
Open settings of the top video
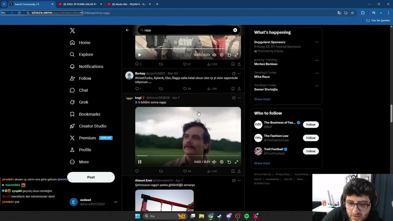222,55
